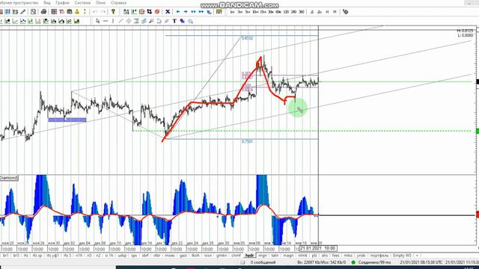This screenshot has height=269, width=479.
Task: Select the parallel channel lines tool
Action: [x=129, y=21]
